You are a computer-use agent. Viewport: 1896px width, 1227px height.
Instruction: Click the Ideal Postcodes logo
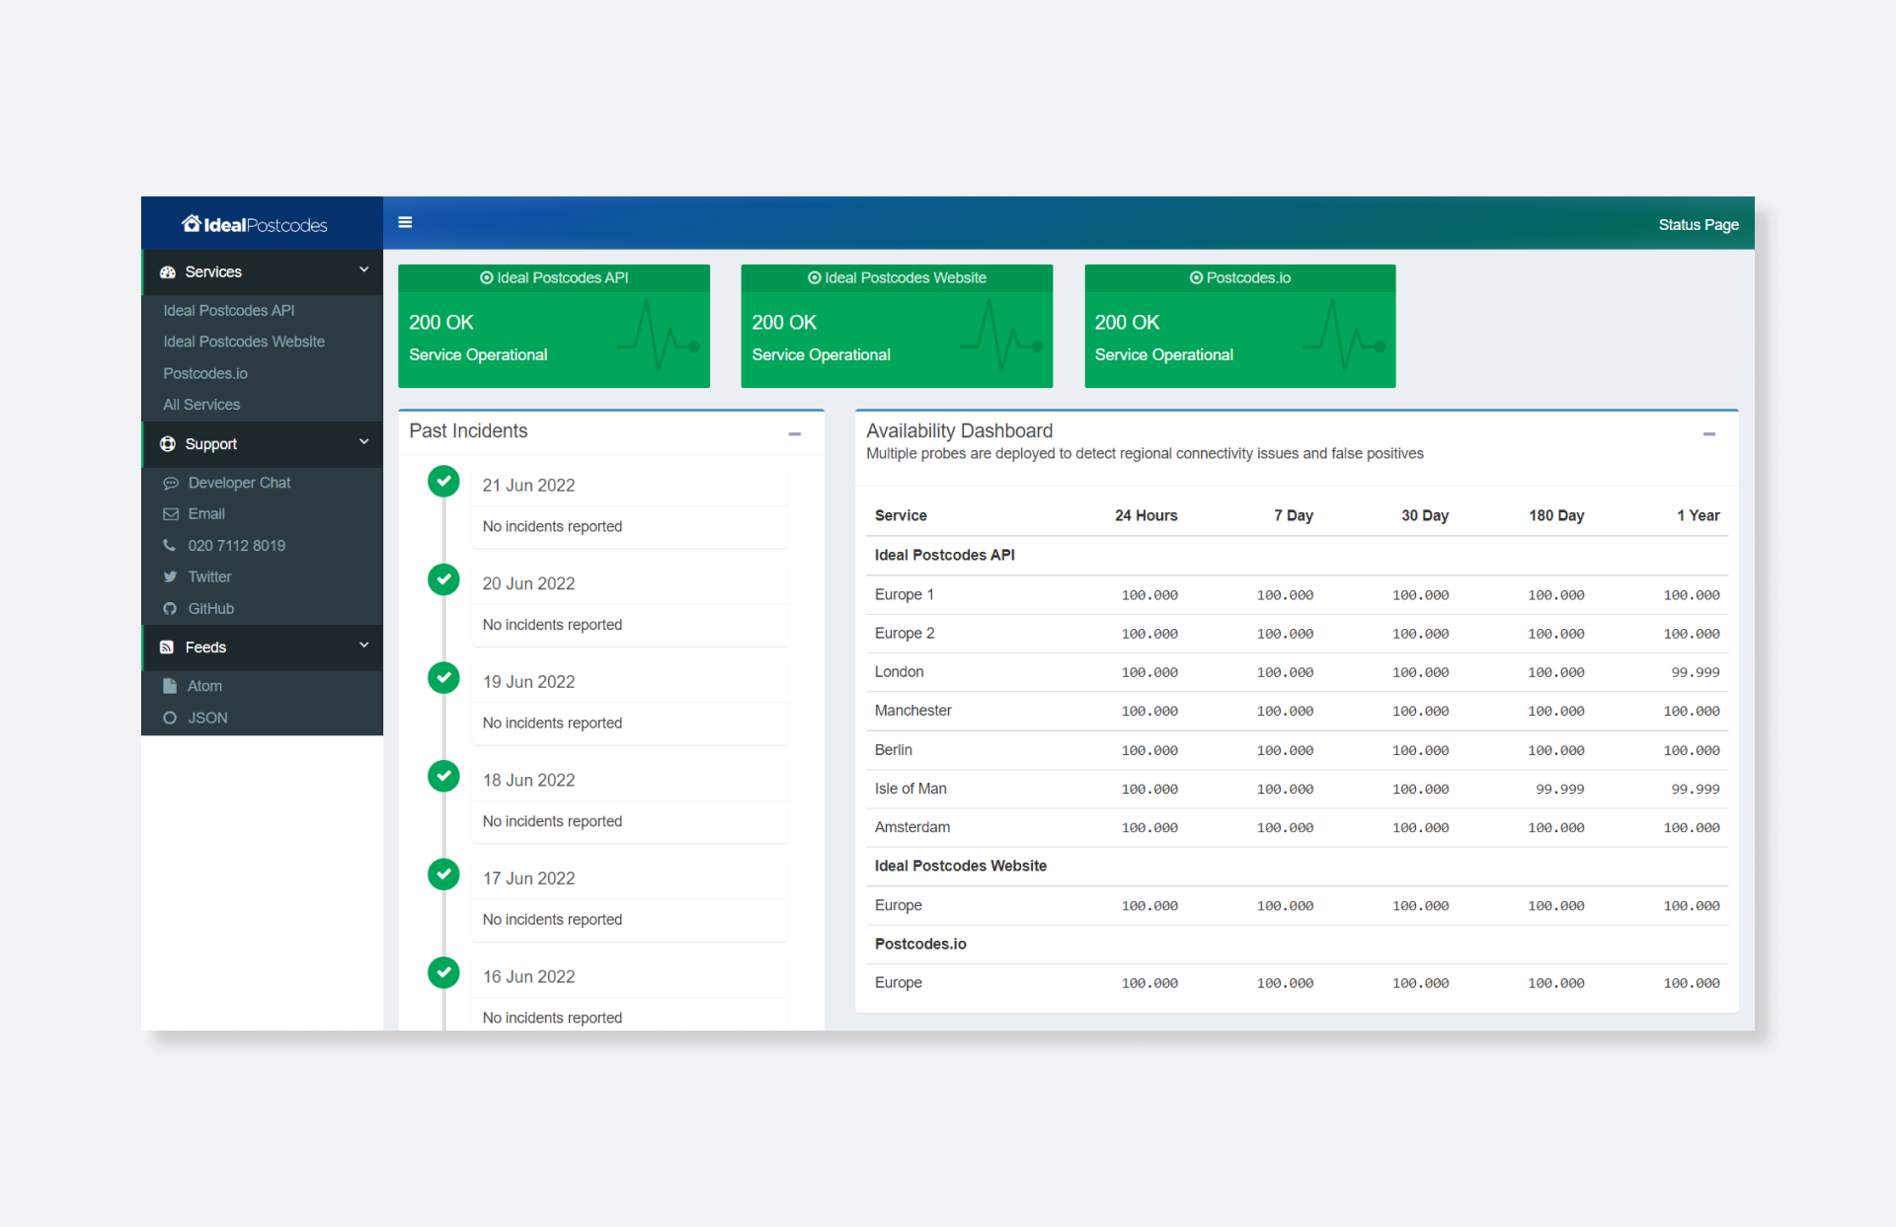[255, 224]
